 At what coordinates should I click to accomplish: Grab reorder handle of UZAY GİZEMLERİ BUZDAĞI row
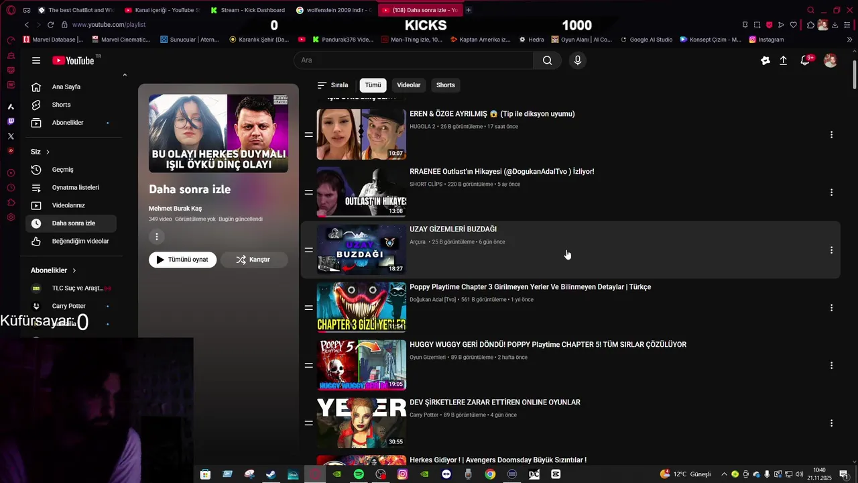[x=308, y=250]
